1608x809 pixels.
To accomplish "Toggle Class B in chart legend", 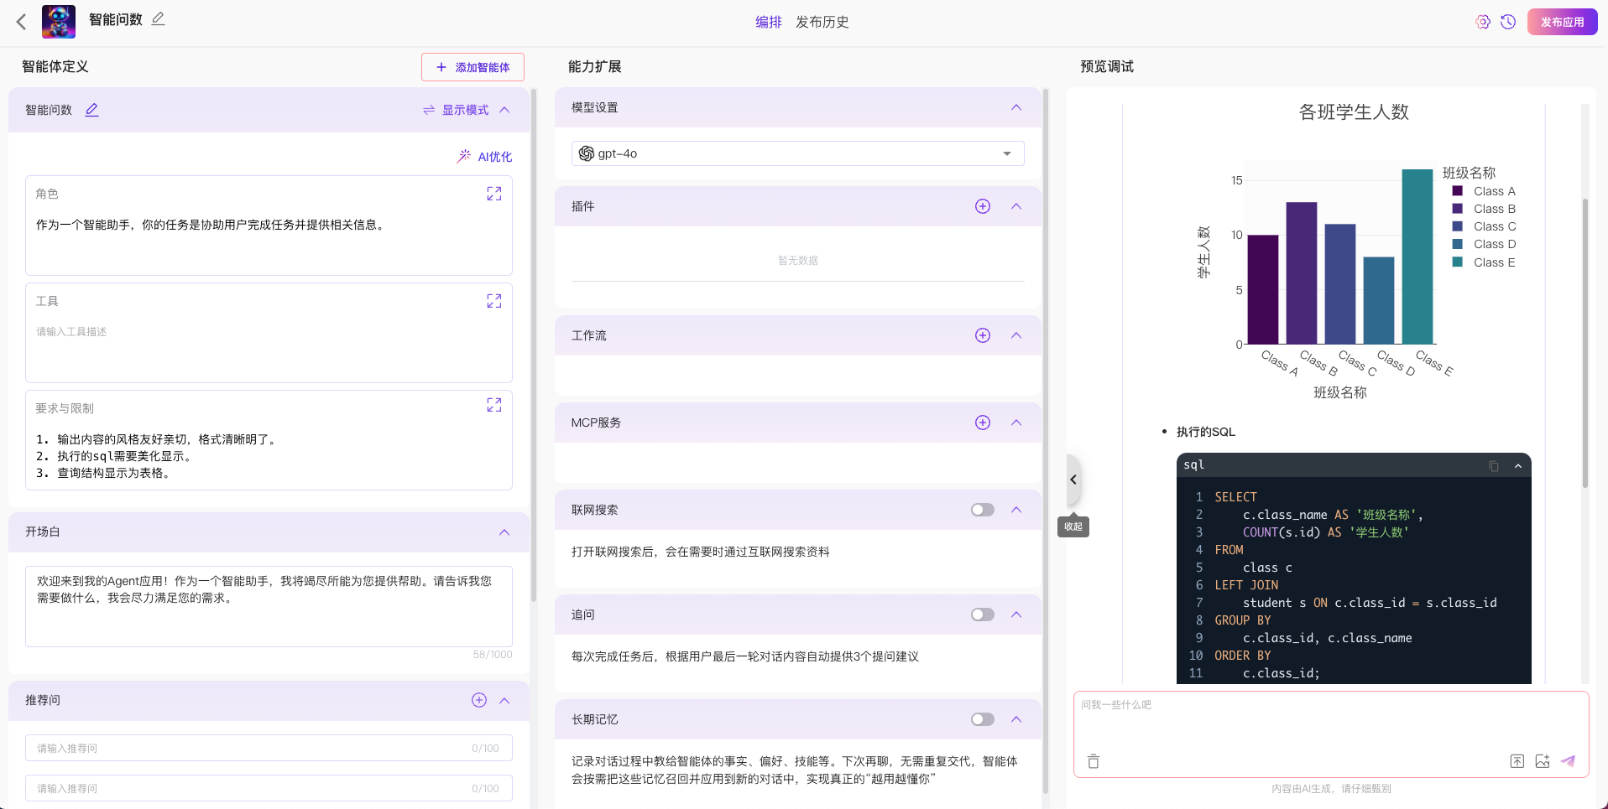I will coord(1484,209).
